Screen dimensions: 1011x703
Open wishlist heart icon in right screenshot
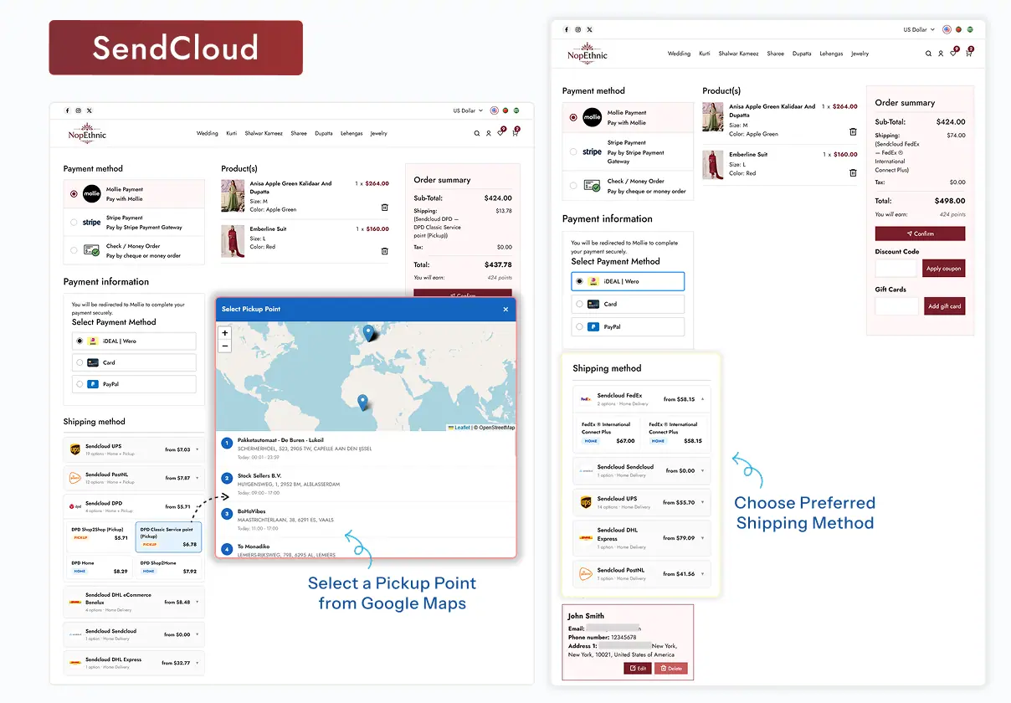pyautogui.click(x=953, y=54)
